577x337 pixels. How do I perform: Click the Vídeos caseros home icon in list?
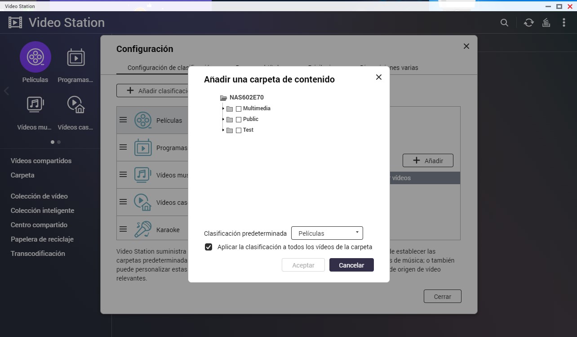point(143,203)
